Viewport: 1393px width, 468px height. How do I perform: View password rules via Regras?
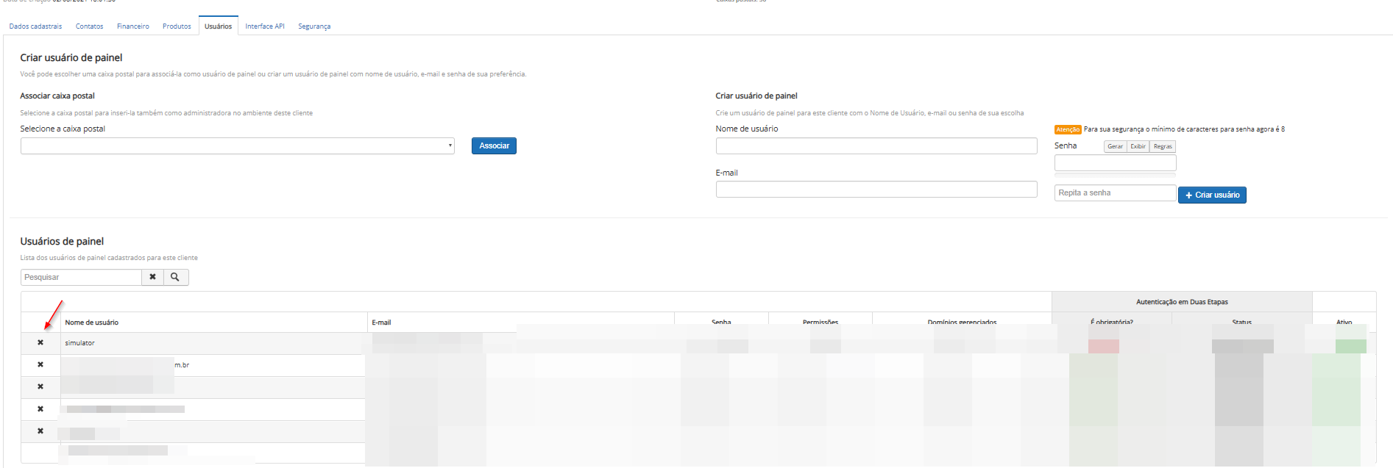[1163, 146]
